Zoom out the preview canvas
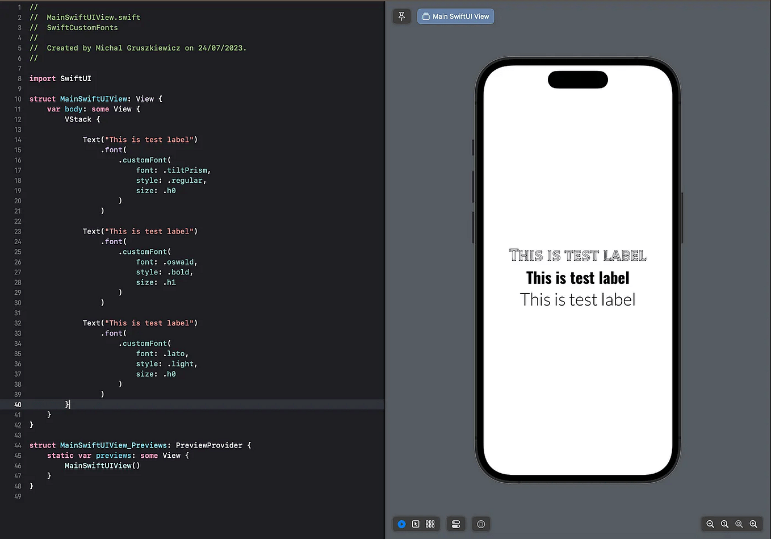Screen dimensions: 771x539 (710, 524)
